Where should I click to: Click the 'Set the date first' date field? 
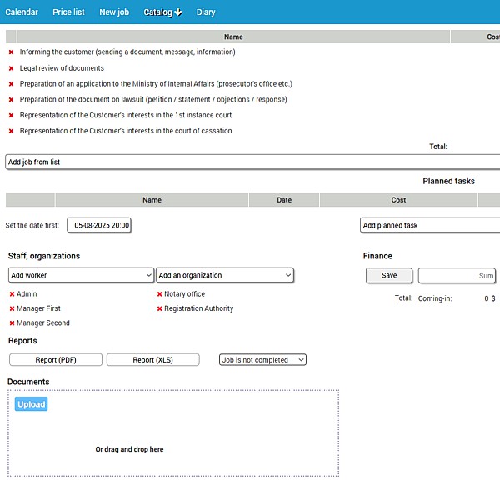point(100,225)
